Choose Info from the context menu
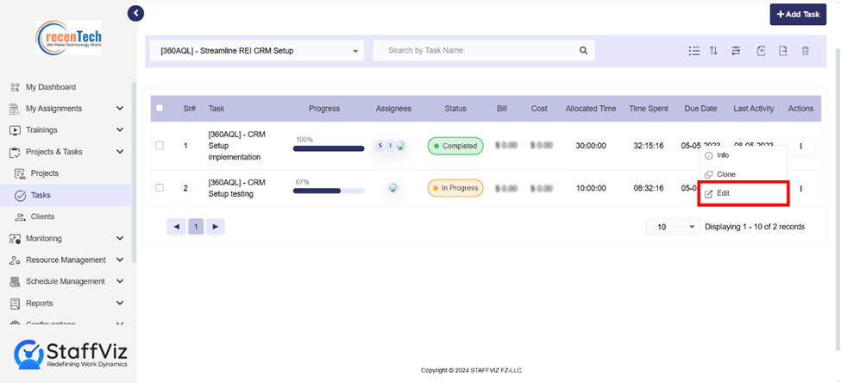Image resolution: width=841 pixels, height=383 pixels. 743,155
